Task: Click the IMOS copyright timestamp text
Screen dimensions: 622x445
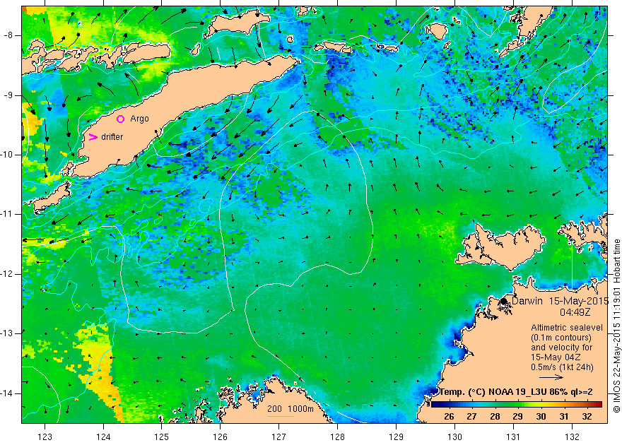Action: point(616,326)
